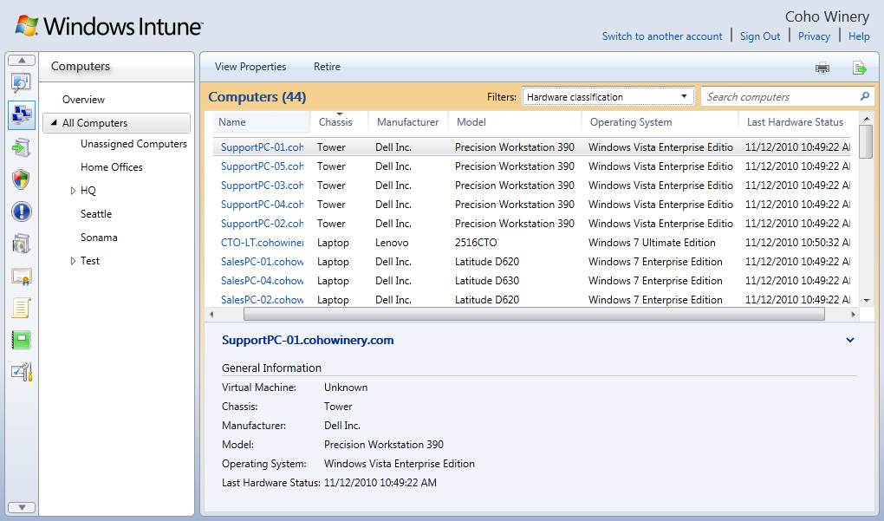Collapse the SupportPC-01 details pane chevron
The image size is (884, 521).
pos(850,340)
